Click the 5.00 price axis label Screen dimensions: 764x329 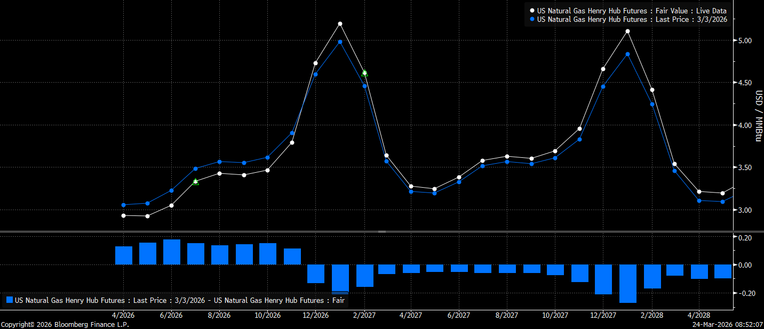tap(744, 41)
